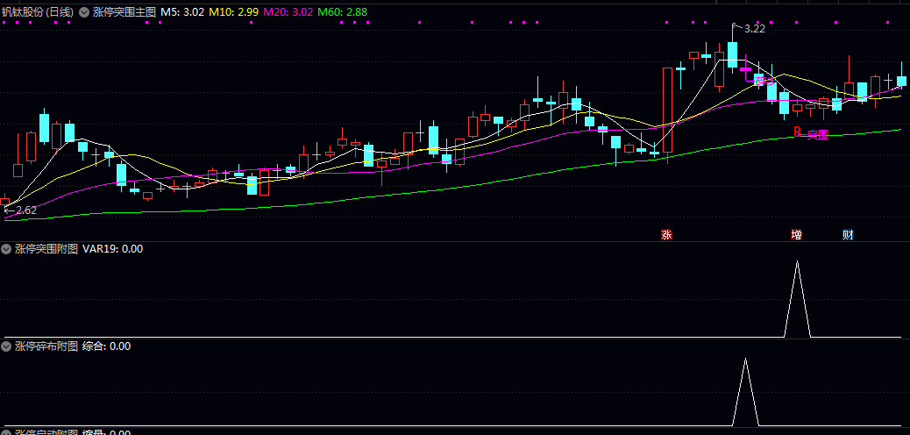Click the 涨停碎布附图 indicator name
This screenshot has height=435, width=910.
click(46, 346)
